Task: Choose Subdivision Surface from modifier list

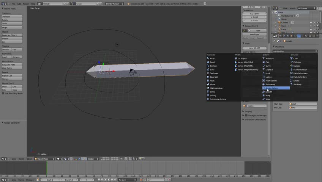Action: click(x=218, y=99)
